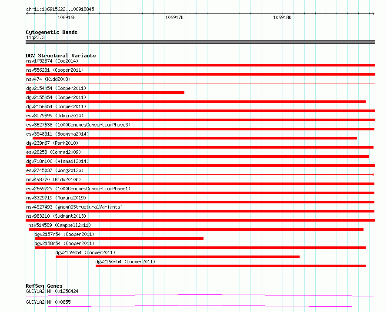Click the gray 11q22.3 cytogenetic band bar
The image size is (387, 312).
click(x=200, y=42)
